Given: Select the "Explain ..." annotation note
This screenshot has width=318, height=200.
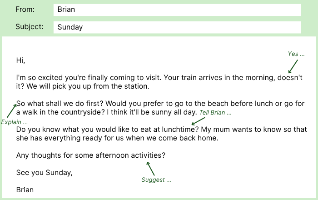Looking at the screenshot, I should [x=14, y=122].
